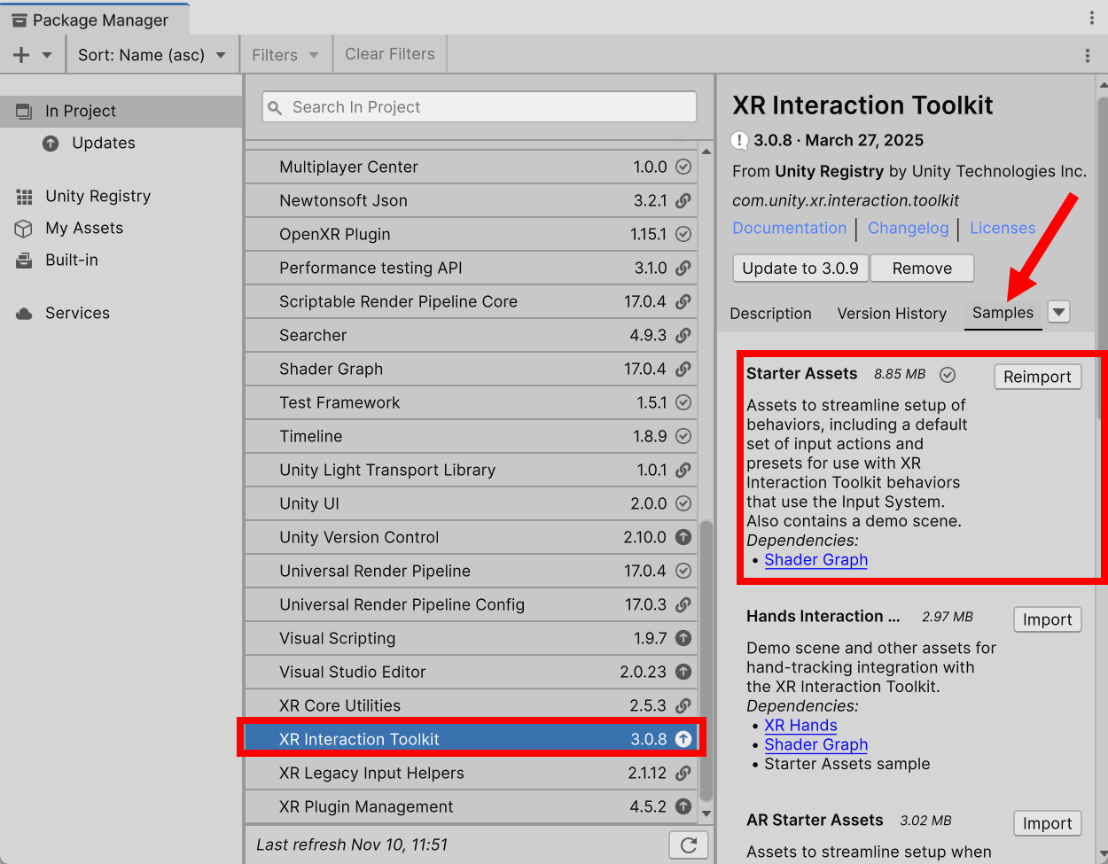Select the XR Plugin Management package

point(471,806)
